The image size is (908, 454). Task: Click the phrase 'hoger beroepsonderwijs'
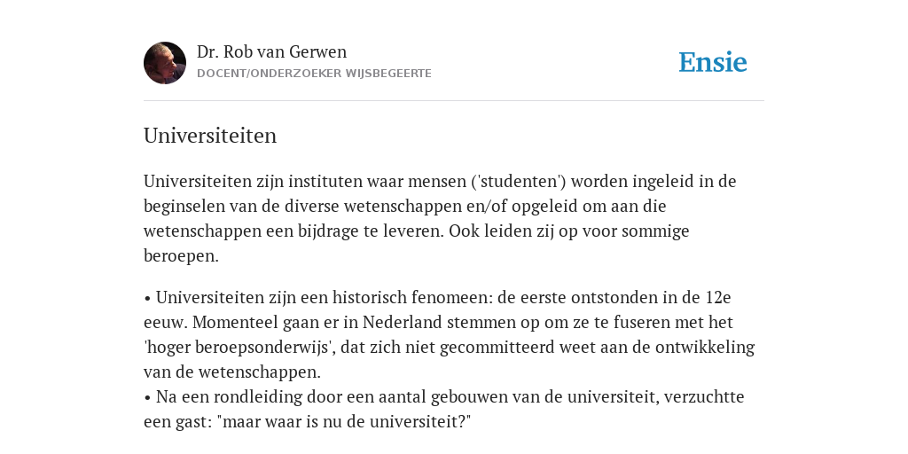point(239,348)
